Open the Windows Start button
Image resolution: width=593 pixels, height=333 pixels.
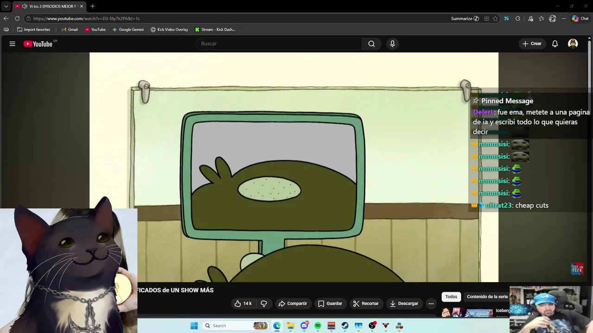194,326
